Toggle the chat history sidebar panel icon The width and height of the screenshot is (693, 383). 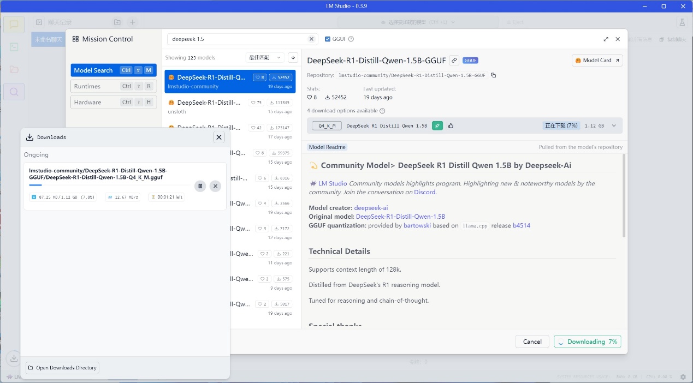point(39,22)
